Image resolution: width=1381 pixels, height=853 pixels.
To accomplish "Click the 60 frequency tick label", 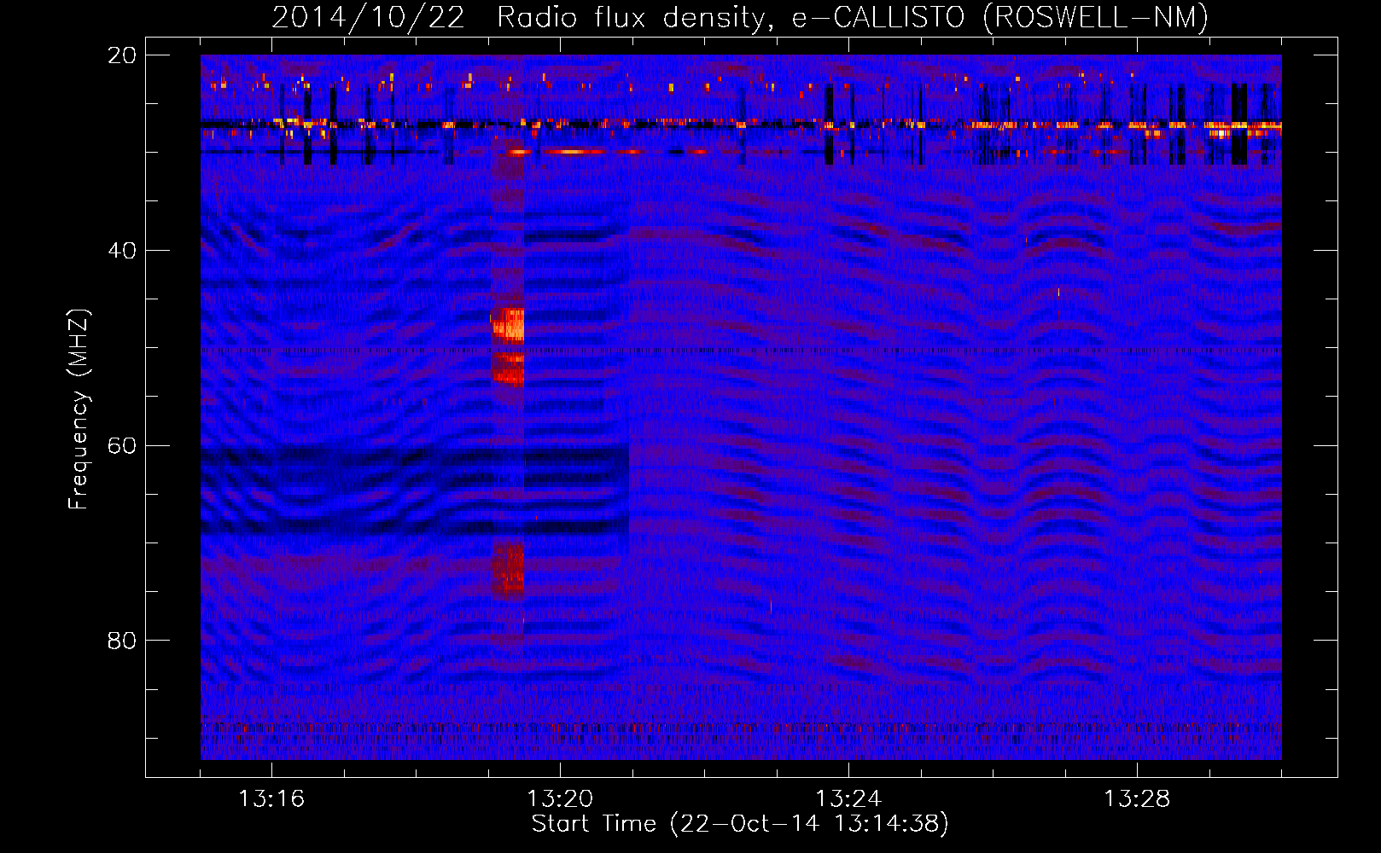I will coord(122,446).
